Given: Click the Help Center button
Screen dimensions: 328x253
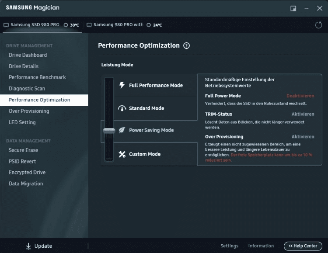Looking at the screenshot, I should coord(303,246).
